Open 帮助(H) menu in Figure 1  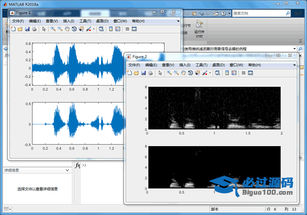pos(138,21)
